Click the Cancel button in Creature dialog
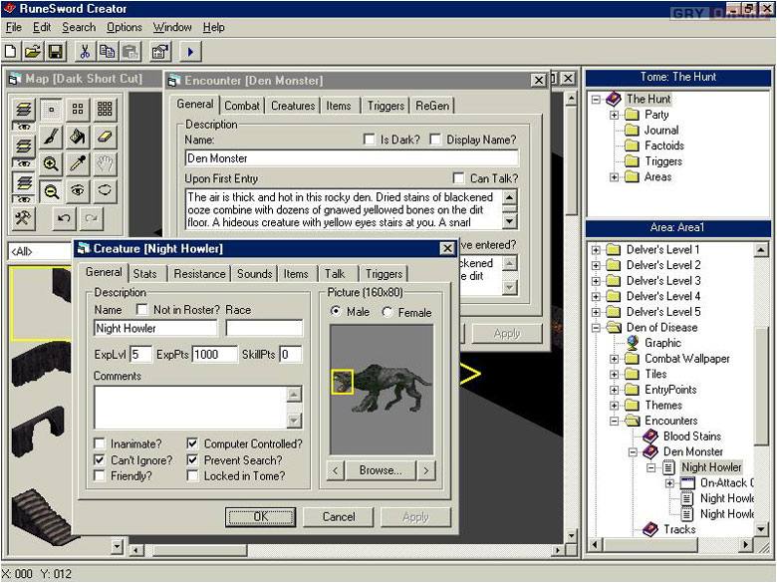The height and width of the screenshot is (583, 777). [x=339, y=516]
